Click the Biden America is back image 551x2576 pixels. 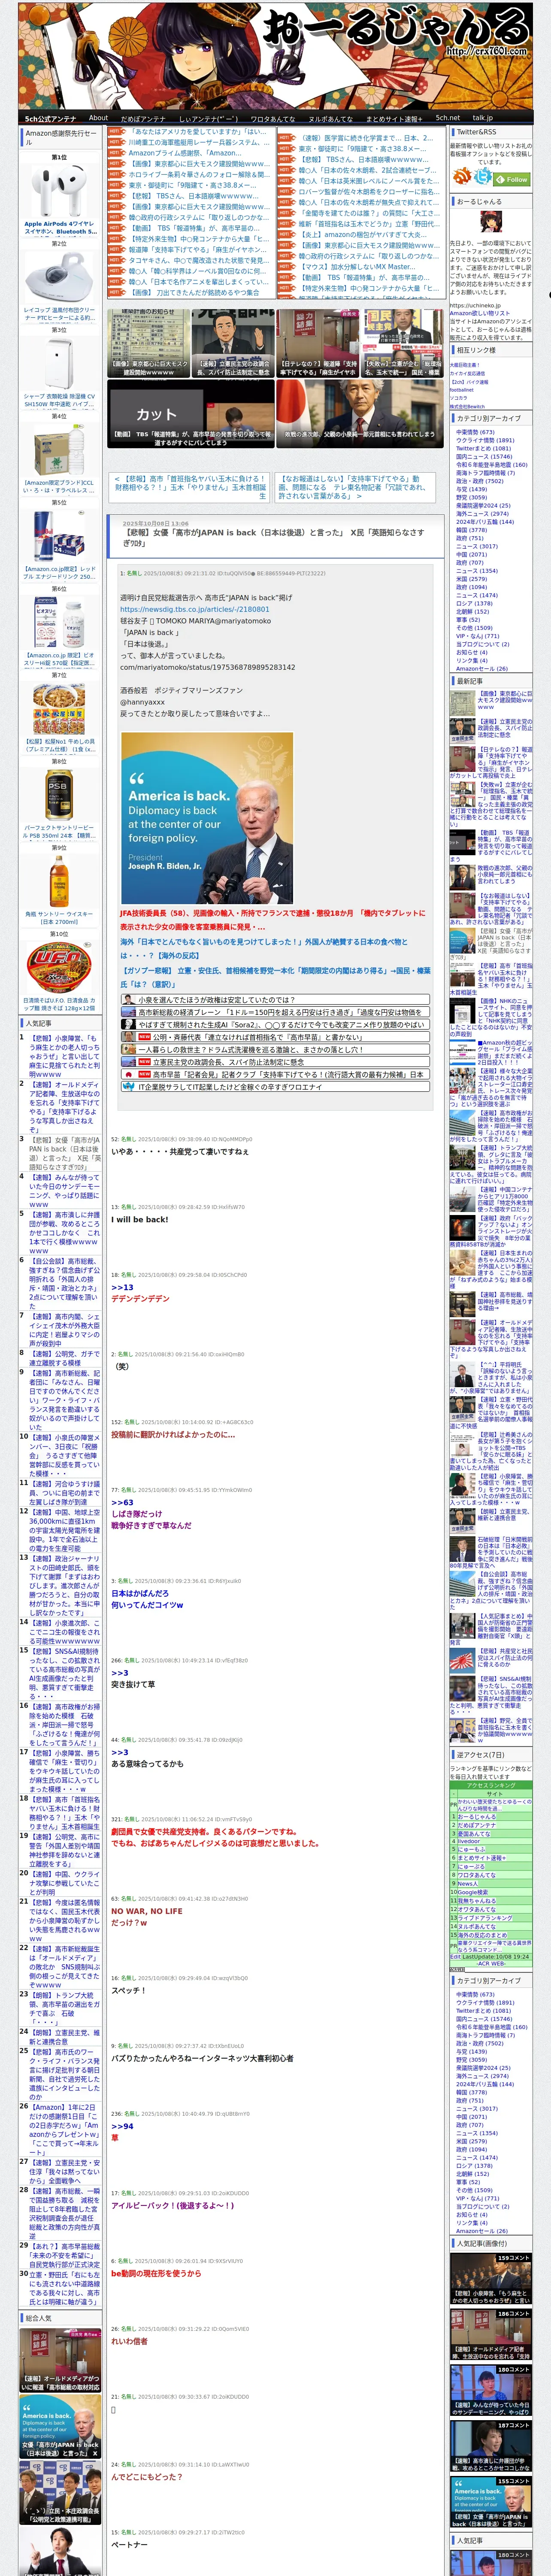point(207,817)
